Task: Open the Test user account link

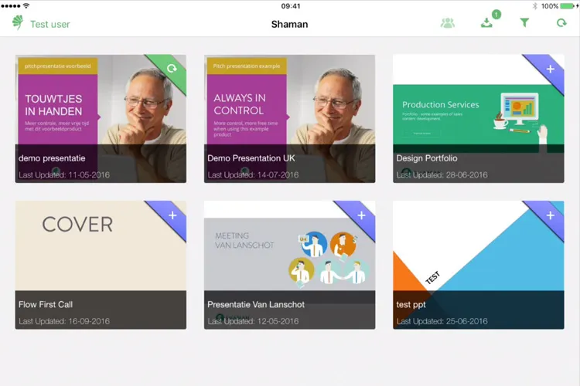Action: [50, 25]
